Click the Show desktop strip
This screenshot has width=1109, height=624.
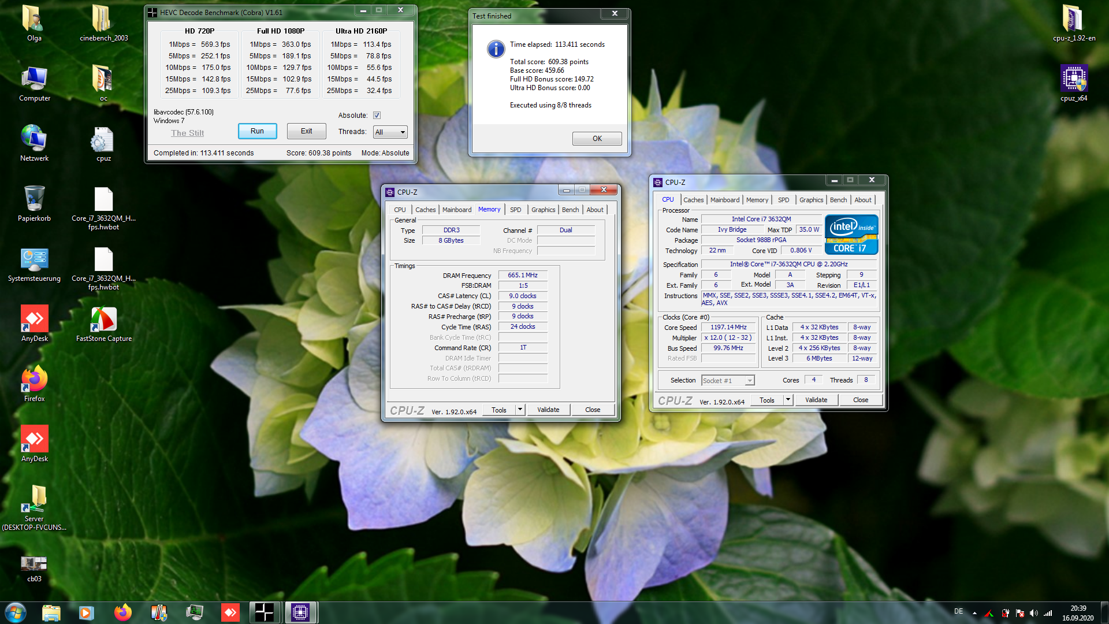1104,612
